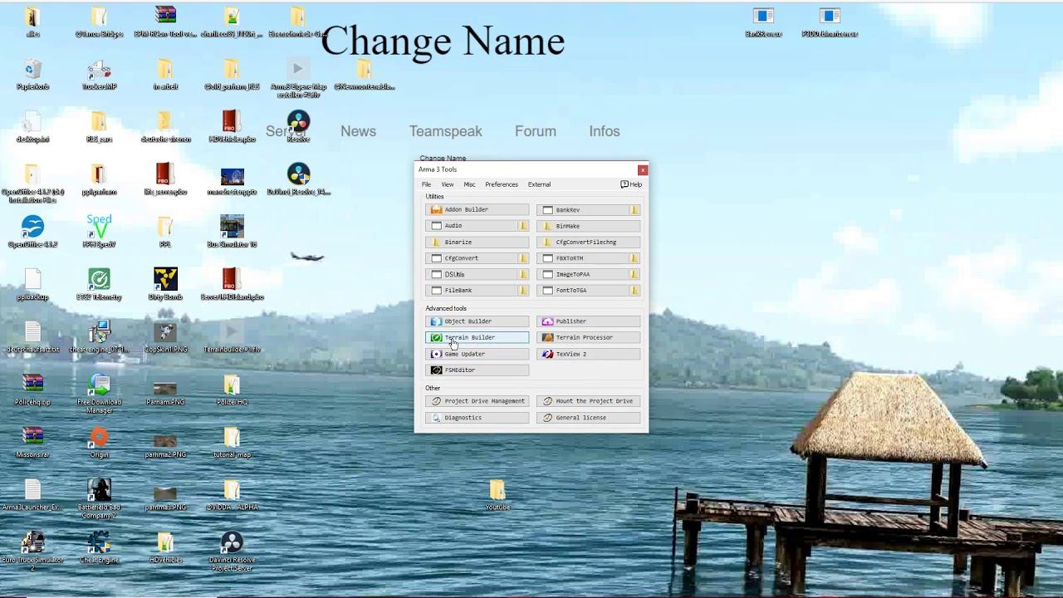Screen dimensions: 1063x598
Task: Open FSMEditor
Action: (x=477, y=370)
